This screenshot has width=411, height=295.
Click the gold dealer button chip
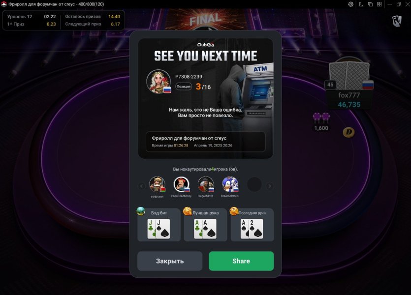pos(348,132)
